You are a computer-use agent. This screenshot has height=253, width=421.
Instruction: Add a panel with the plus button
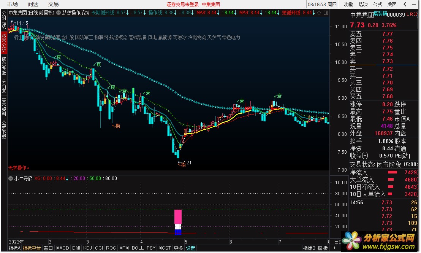tap(334, 248)
